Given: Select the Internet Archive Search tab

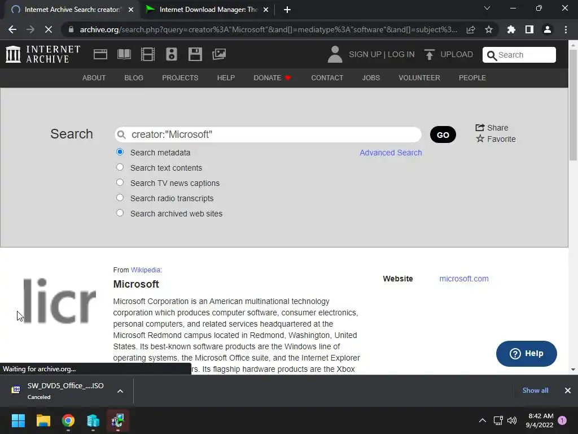Looking at the screenshot, I should pyautogui.click(x=72, y=10).
